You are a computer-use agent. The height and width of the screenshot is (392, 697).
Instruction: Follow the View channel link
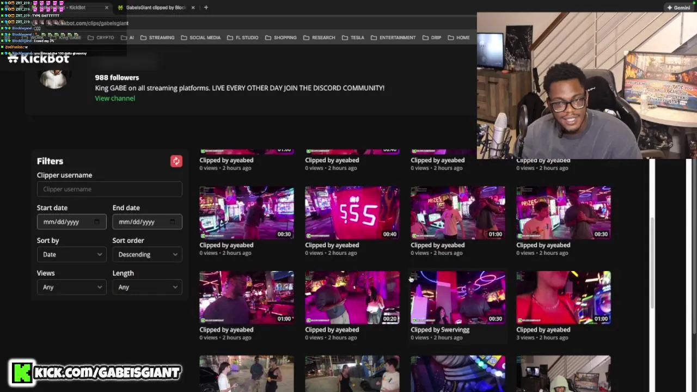tap(115, 98)
